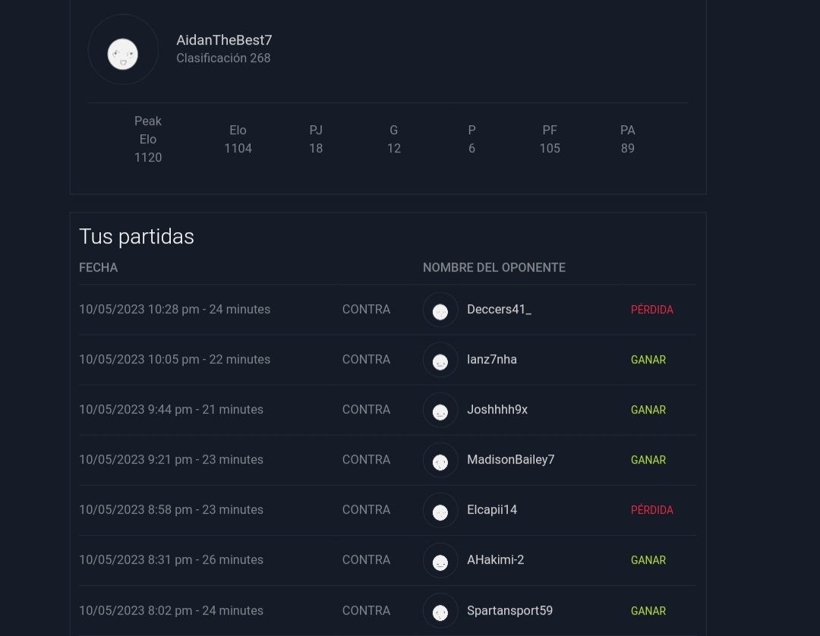Click GANAR result for Ianz7nha
This screenshot has height=636, width=820.
pyautogui.click(x=648, y=360)
